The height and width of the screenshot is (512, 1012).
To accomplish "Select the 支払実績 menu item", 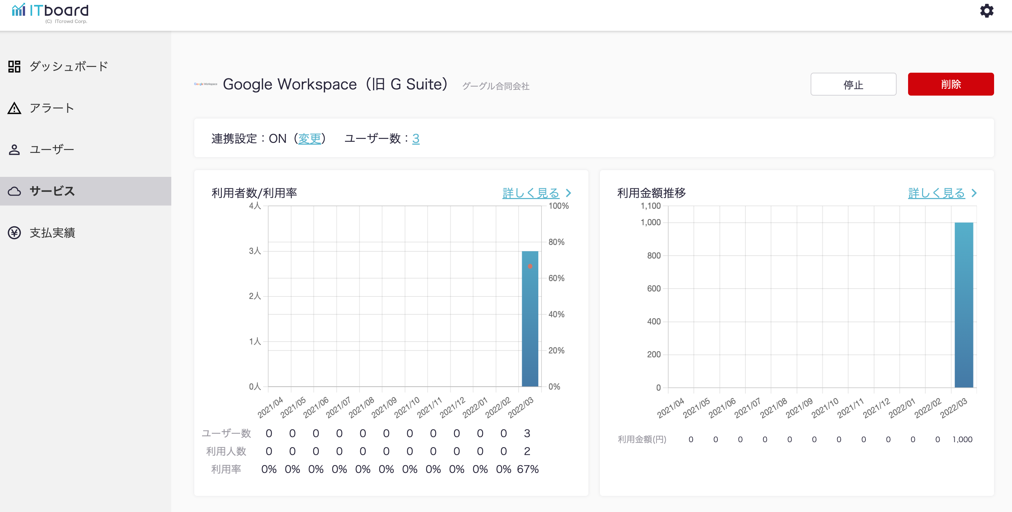I will pyautogui.click(x=52, y=233).
